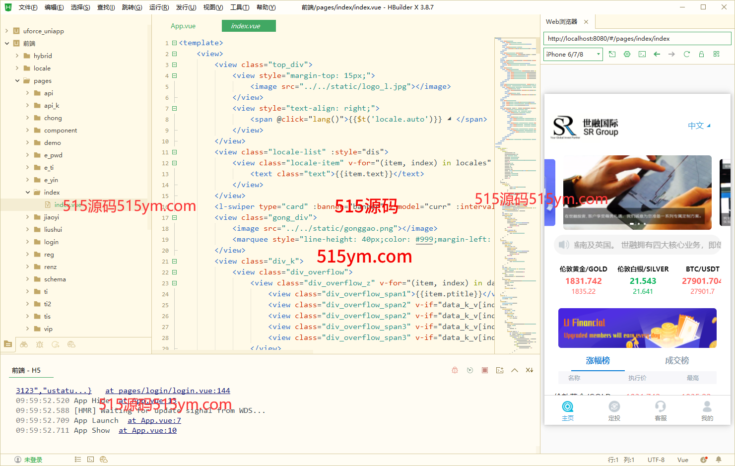735x466 pixels.
Task: Open the iPhone 6/7/8 device dropdown
Action: coord(573,54)
